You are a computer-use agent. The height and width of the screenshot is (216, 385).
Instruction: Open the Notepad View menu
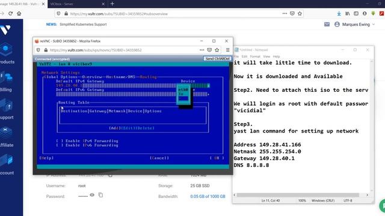(266, 56)
